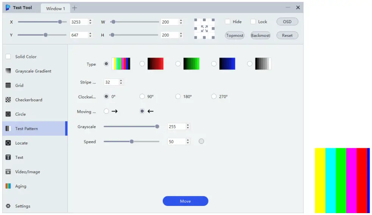
Task: Click the red gradient type thumbnail
Action: [x=156, y=63]
